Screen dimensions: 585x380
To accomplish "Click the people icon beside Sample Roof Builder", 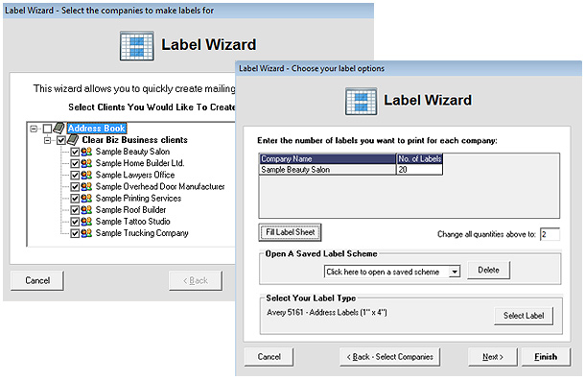I will click(x=86, y=210).
